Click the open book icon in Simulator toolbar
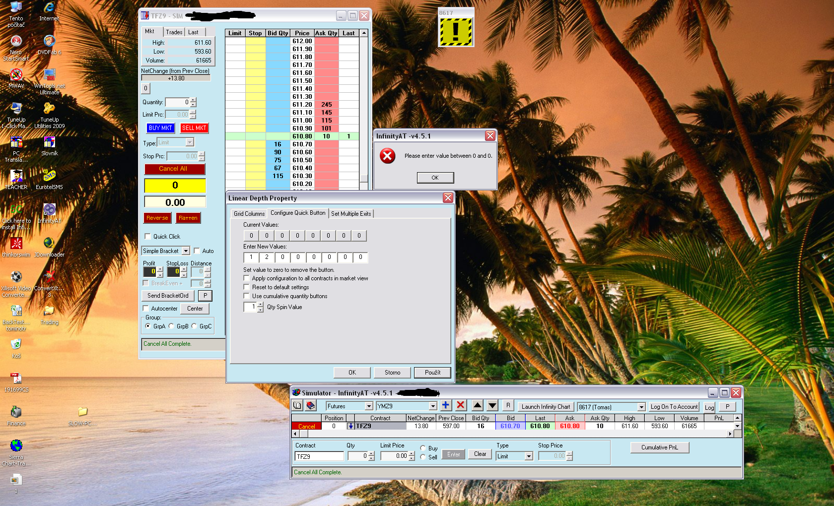The width and height of the screenshot is (834, 506). [x=297, y=405]
